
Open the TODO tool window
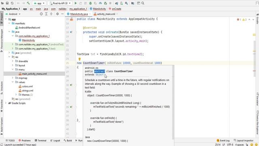point(10,141)
